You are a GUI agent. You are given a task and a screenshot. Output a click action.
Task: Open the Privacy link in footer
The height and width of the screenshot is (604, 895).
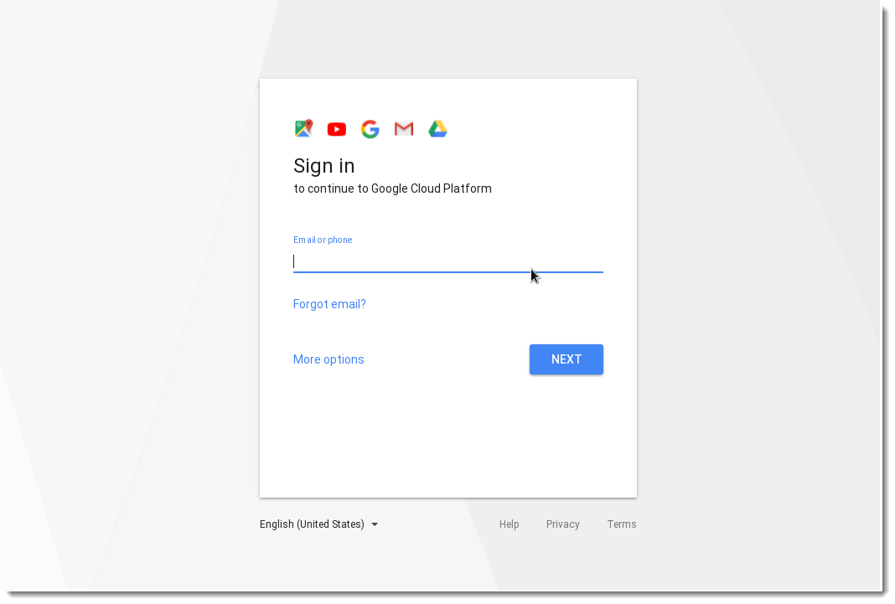tap(563, 524)
